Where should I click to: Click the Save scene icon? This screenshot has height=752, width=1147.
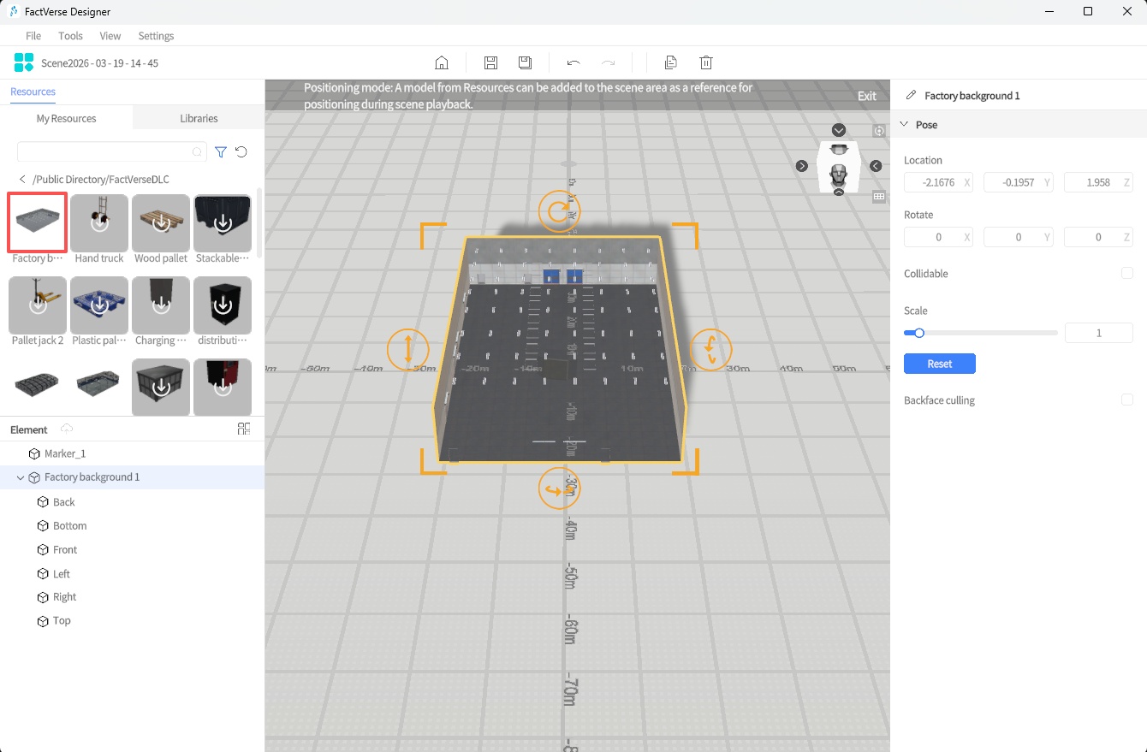(x=490, y=62)
